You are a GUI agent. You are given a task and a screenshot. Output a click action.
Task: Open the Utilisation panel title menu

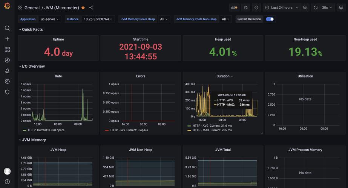click(305, 76)
